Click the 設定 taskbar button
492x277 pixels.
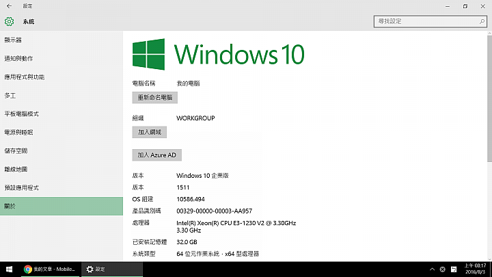(112, 269)
